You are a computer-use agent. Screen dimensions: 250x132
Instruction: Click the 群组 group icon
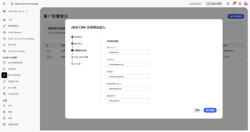coord(4,112)
